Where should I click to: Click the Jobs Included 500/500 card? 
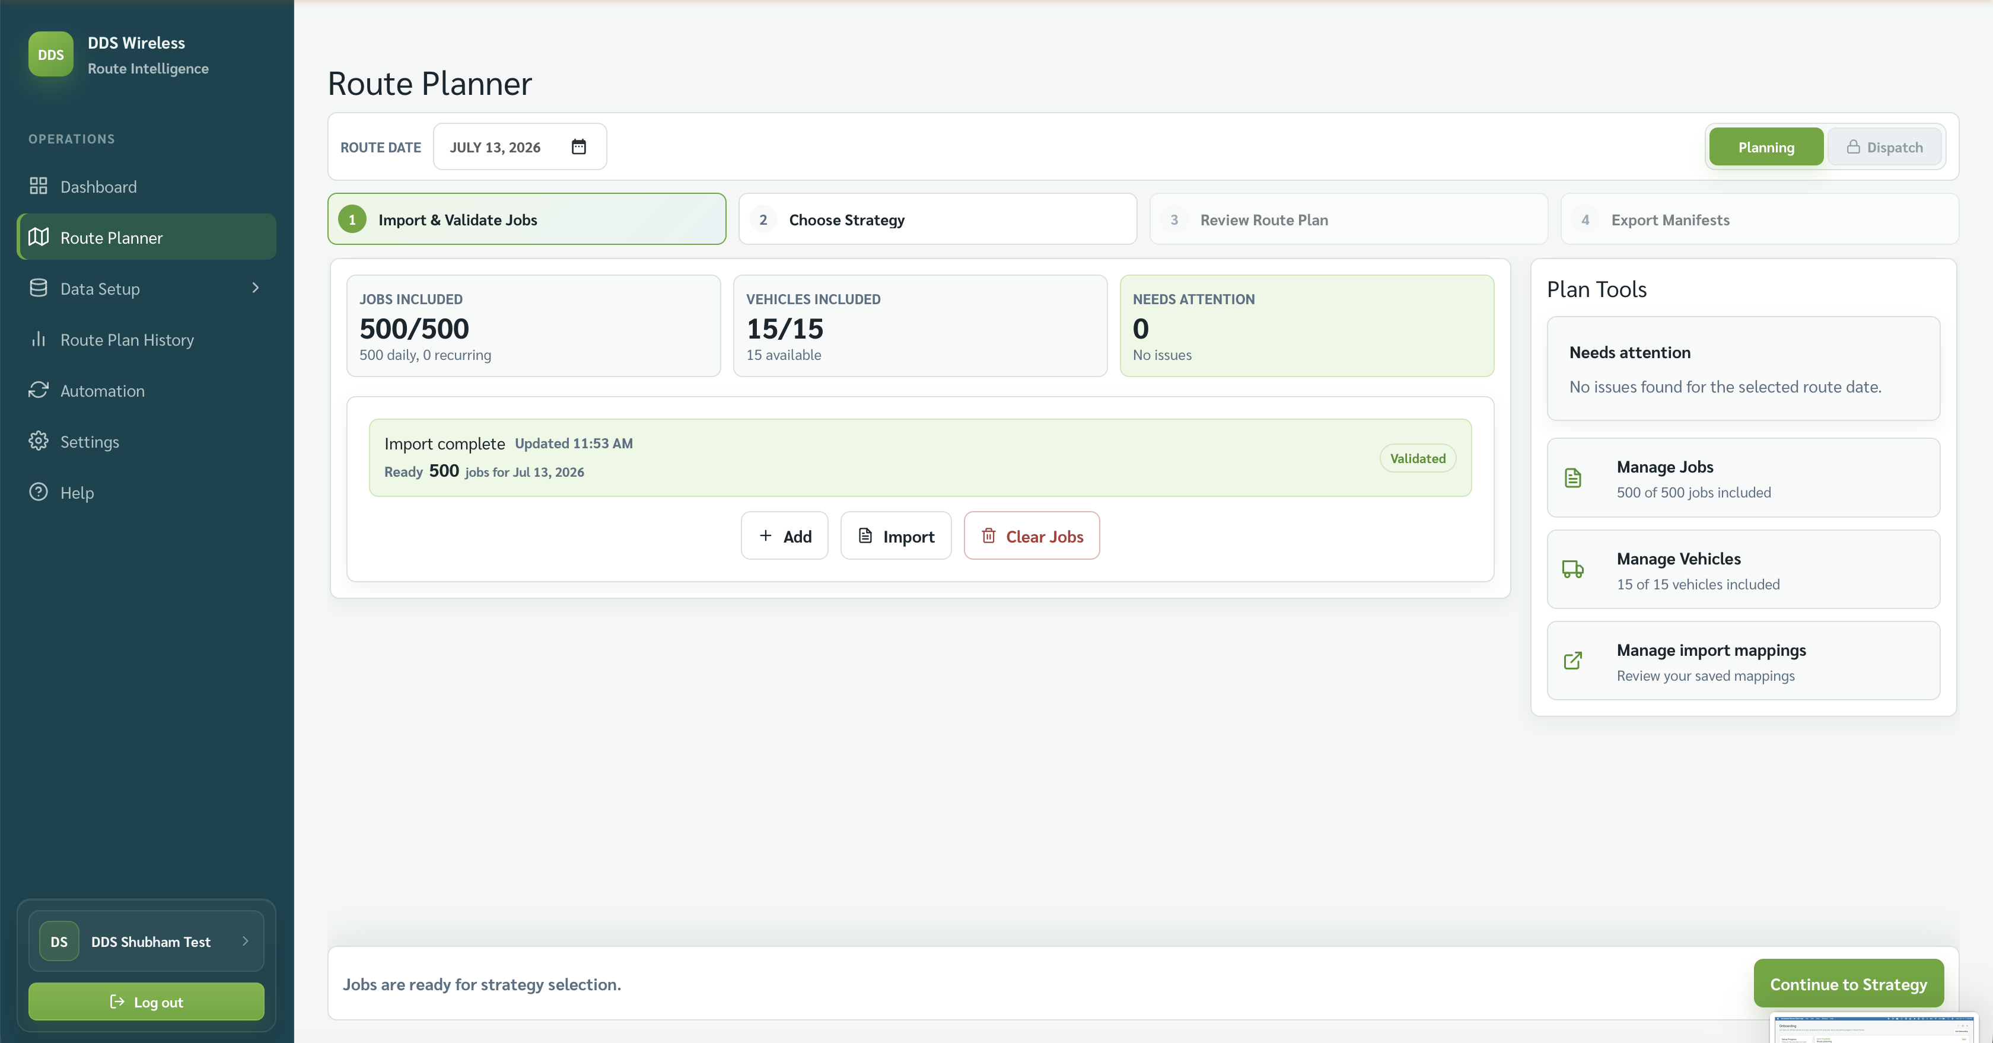[534, 326]
